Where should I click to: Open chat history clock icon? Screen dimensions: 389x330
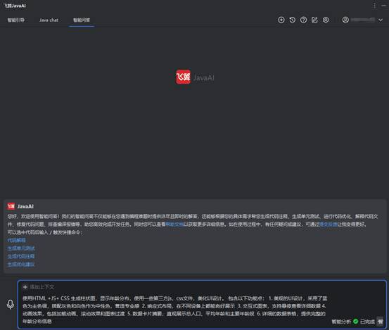[x=292, y=20]
